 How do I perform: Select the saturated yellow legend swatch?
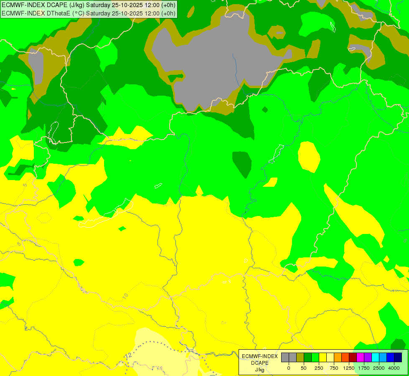click(323, 358)
